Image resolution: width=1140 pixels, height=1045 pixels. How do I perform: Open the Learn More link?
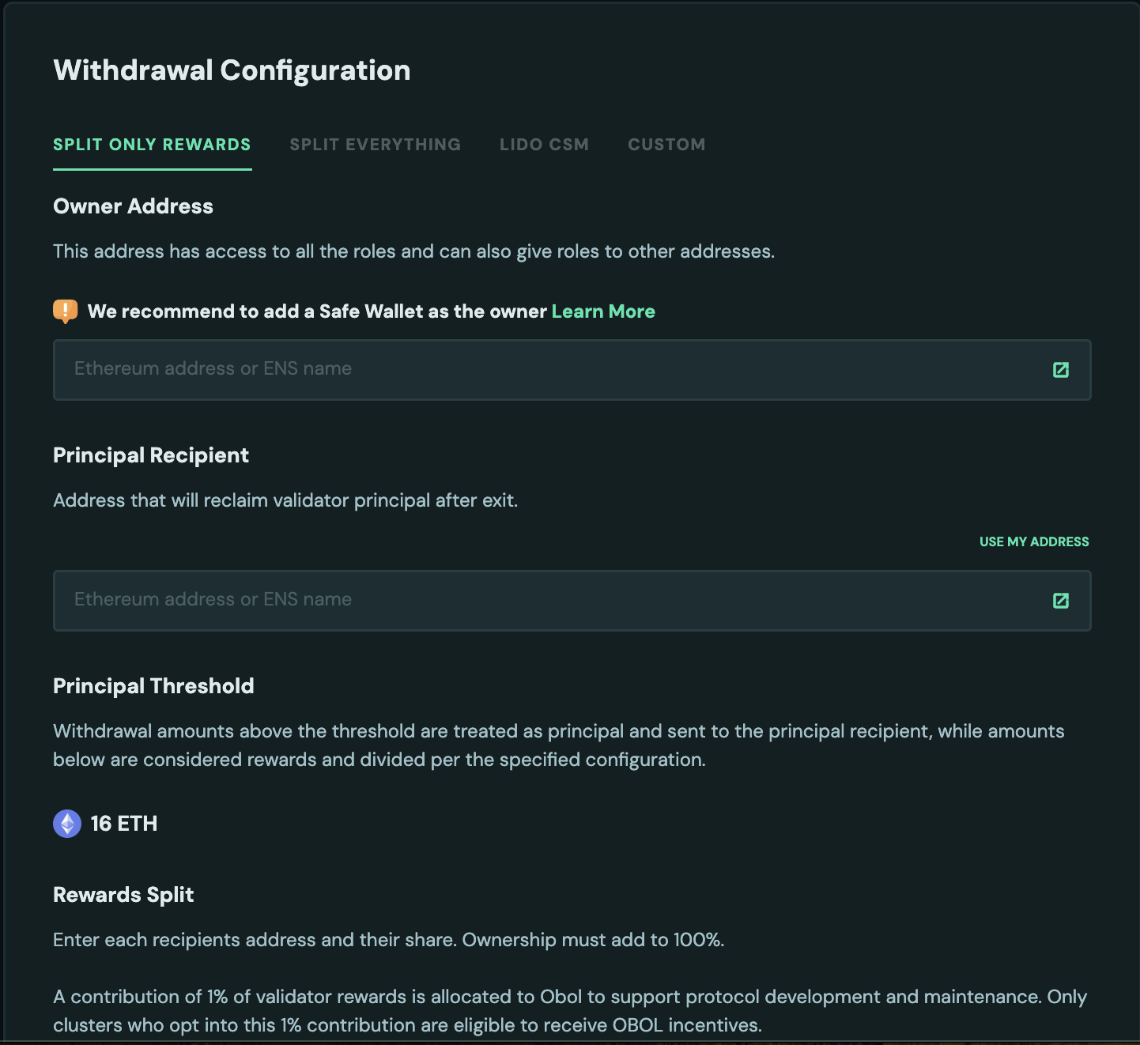tap(603, 311)
